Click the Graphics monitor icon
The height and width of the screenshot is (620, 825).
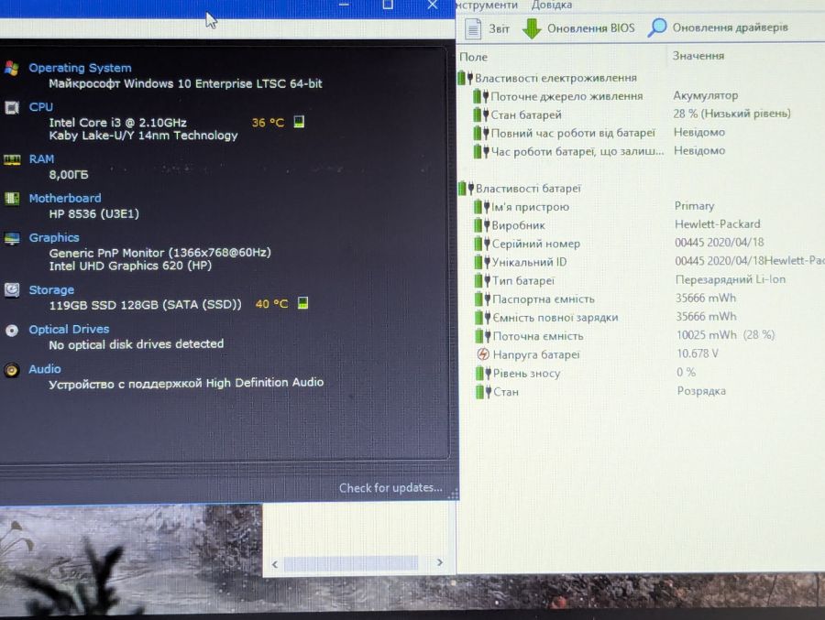click(x=12, y=238)
